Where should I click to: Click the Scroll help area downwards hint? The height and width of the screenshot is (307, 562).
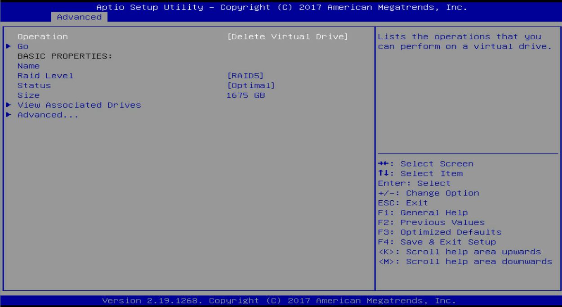[x=465, y=262]
